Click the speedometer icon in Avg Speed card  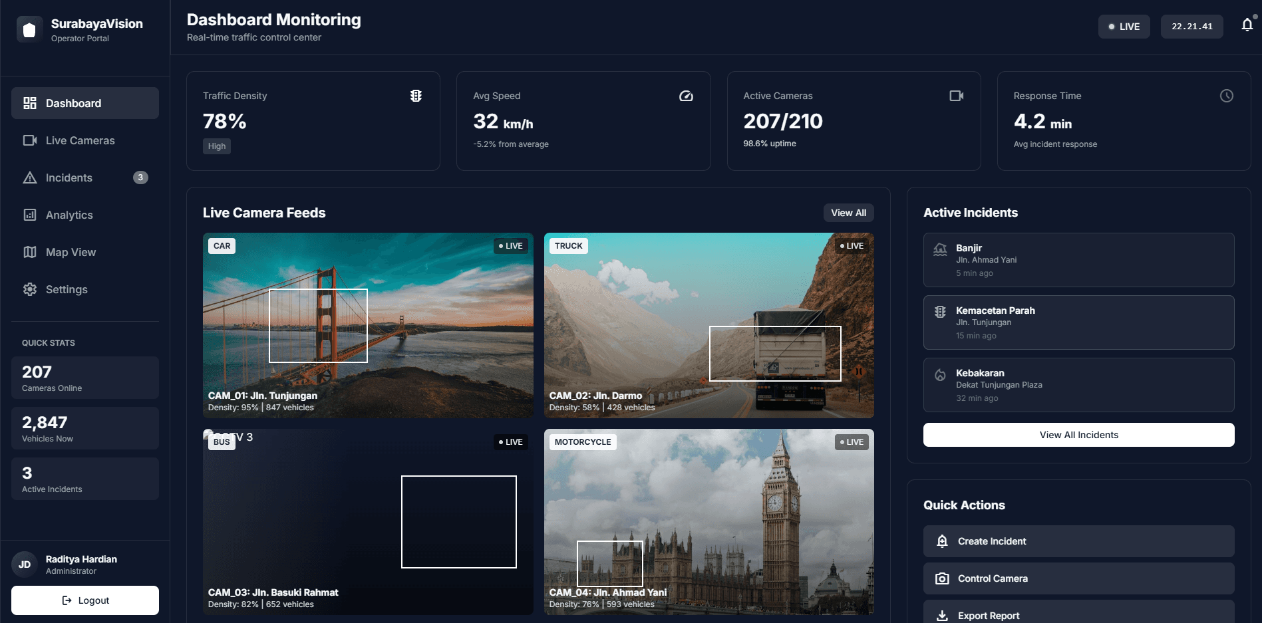(x=686, y=96)
